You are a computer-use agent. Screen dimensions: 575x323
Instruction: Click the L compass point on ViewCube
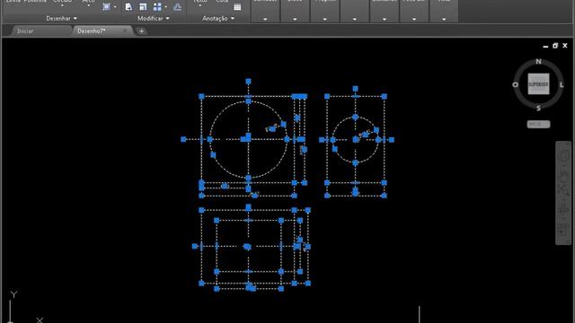click(x=562, y=84)
